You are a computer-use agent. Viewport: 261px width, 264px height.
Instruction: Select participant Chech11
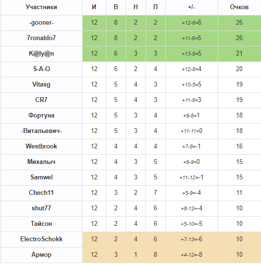(x=42, y=193)
